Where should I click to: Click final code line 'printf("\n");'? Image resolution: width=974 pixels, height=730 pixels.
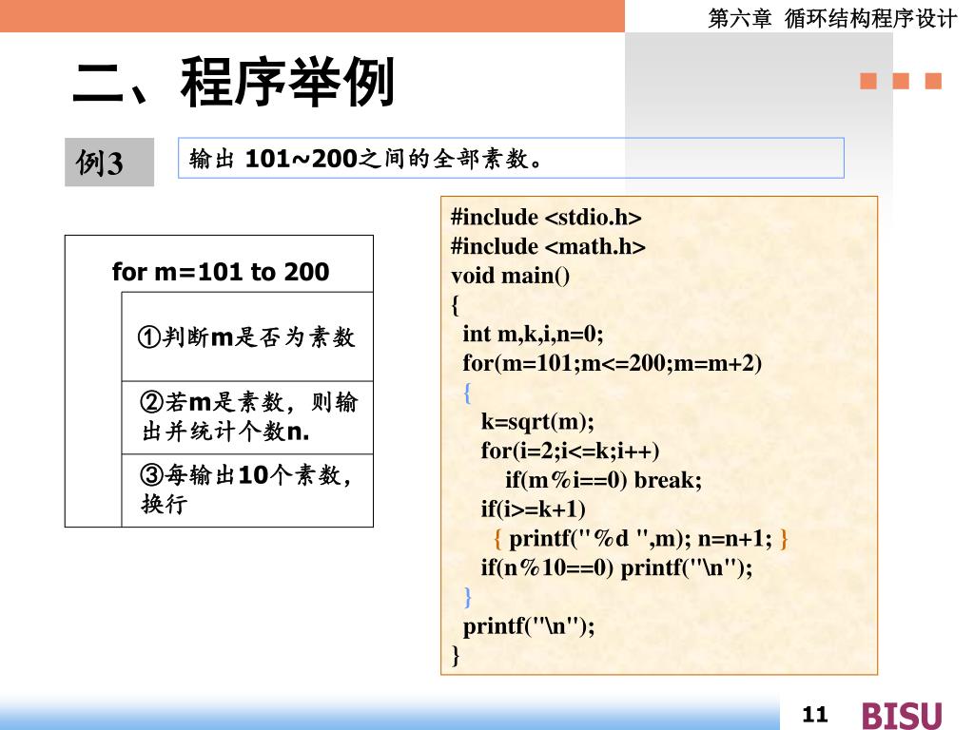coord(529,625)
